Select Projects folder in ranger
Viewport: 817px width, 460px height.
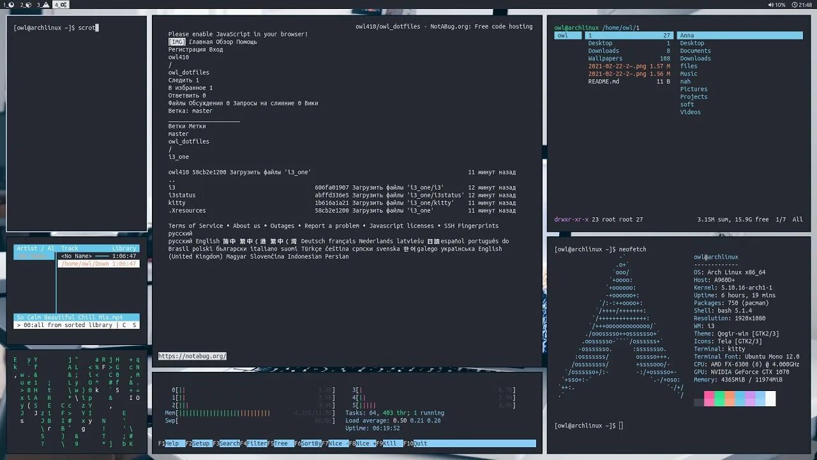point(694,96)
